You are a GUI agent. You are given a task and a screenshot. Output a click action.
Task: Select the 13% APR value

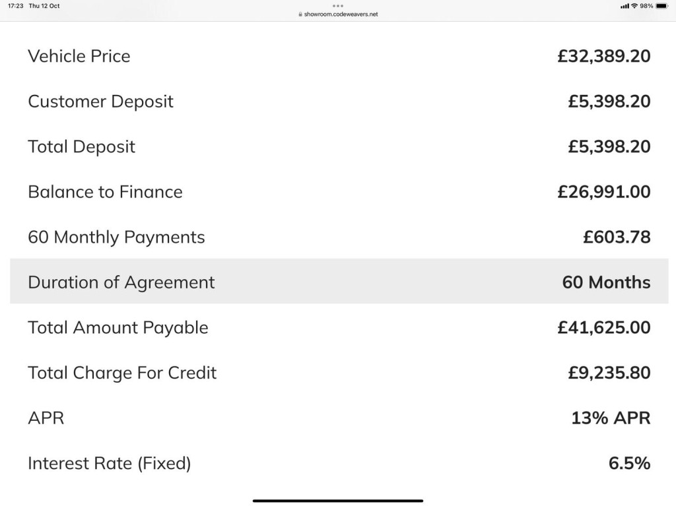coord(611,418)
